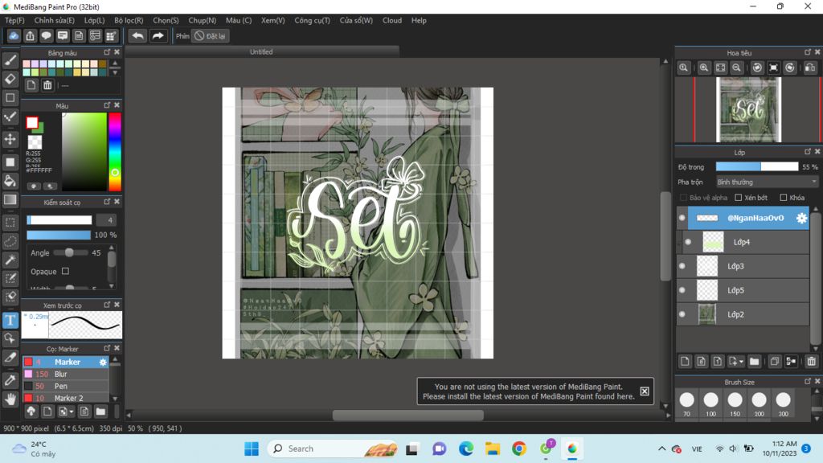Select the Text tool
Image resolution: width=823 pixels, height=463 pixels.
(10, 320)
